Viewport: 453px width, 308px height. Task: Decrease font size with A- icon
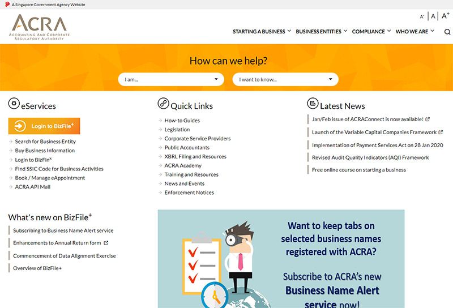(422, 17)
